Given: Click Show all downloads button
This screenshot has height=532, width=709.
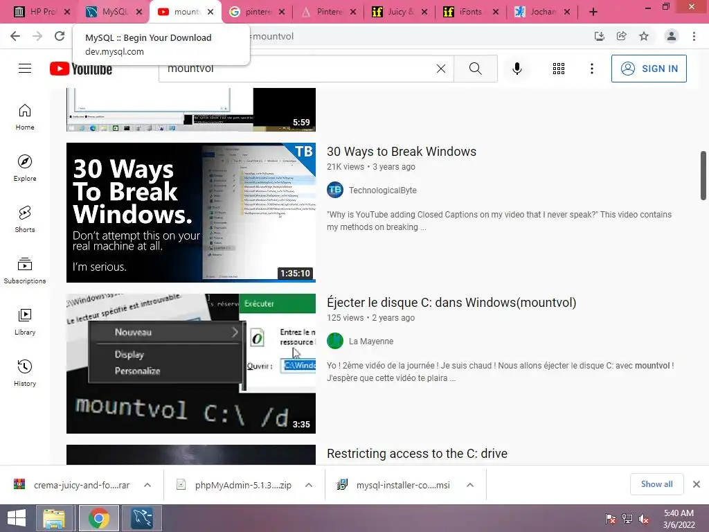Looking at the screenshot, I should pos(656,484).
